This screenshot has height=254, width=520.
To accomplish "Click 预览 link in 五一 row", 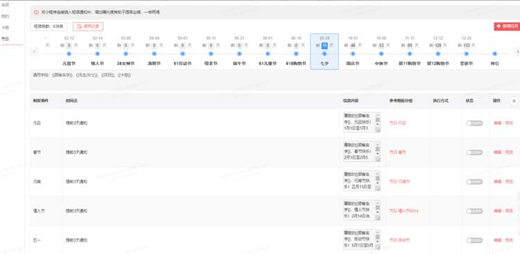I will (509, 240).
